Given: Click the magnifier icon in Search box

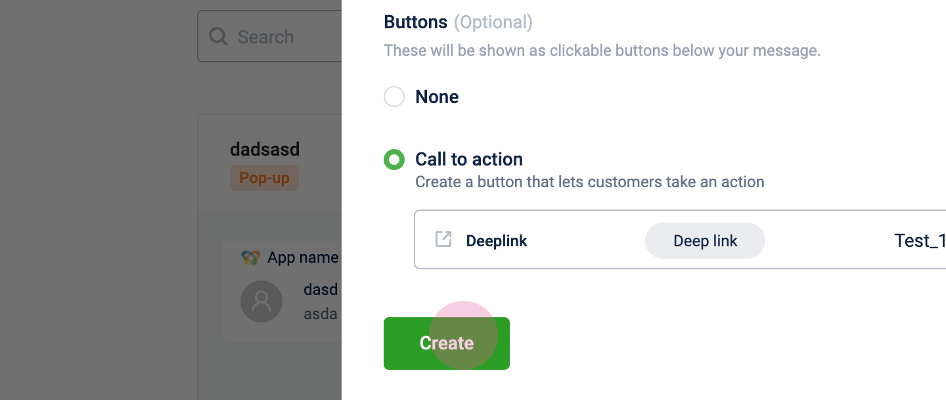Looking at the screenshot, I should click(x=218, y=36).
